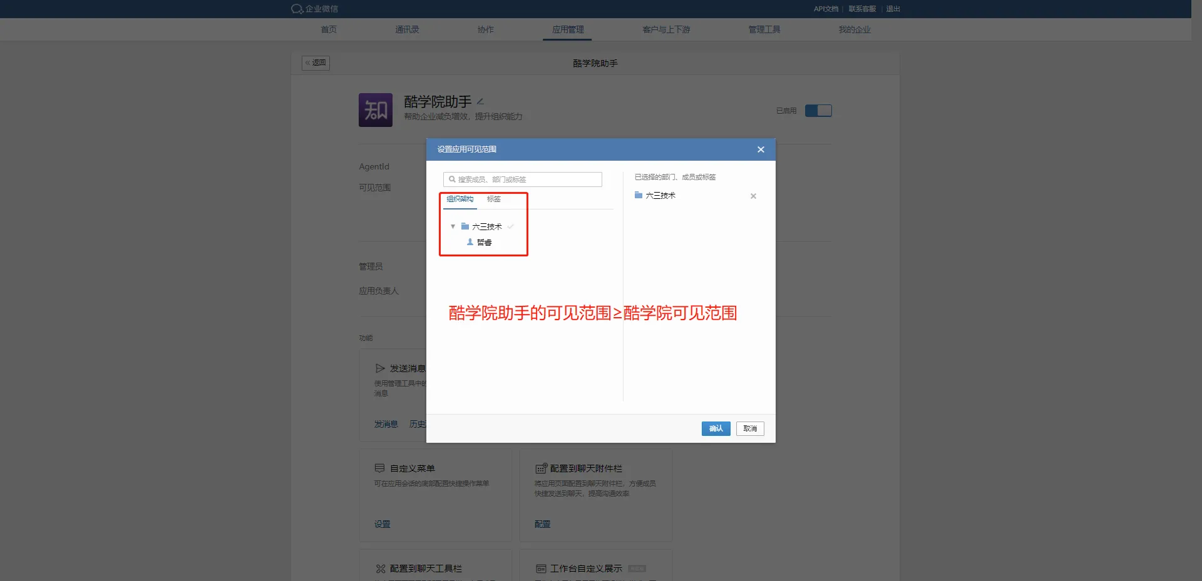This screenshot has width=1202, height=581.
Task: Click the 确认 button in the dialog
Action: coord(716,428)
